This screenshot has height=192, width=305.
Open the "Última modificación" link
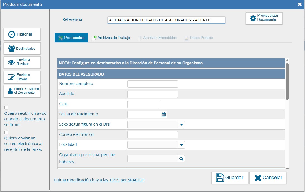99,180
